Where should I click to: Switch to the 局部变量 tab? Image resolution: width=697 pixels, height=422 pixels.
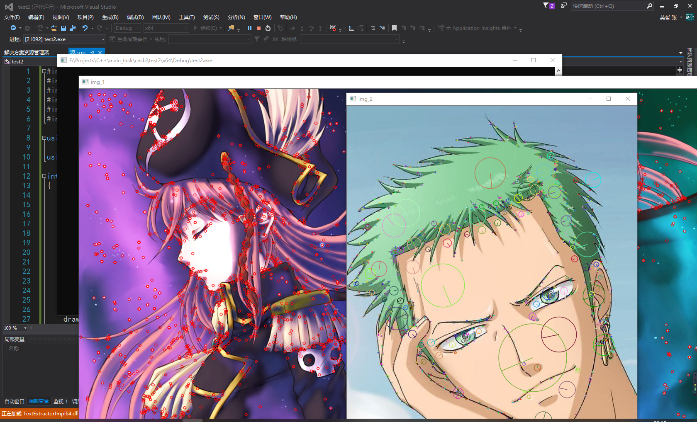(39, 401)
